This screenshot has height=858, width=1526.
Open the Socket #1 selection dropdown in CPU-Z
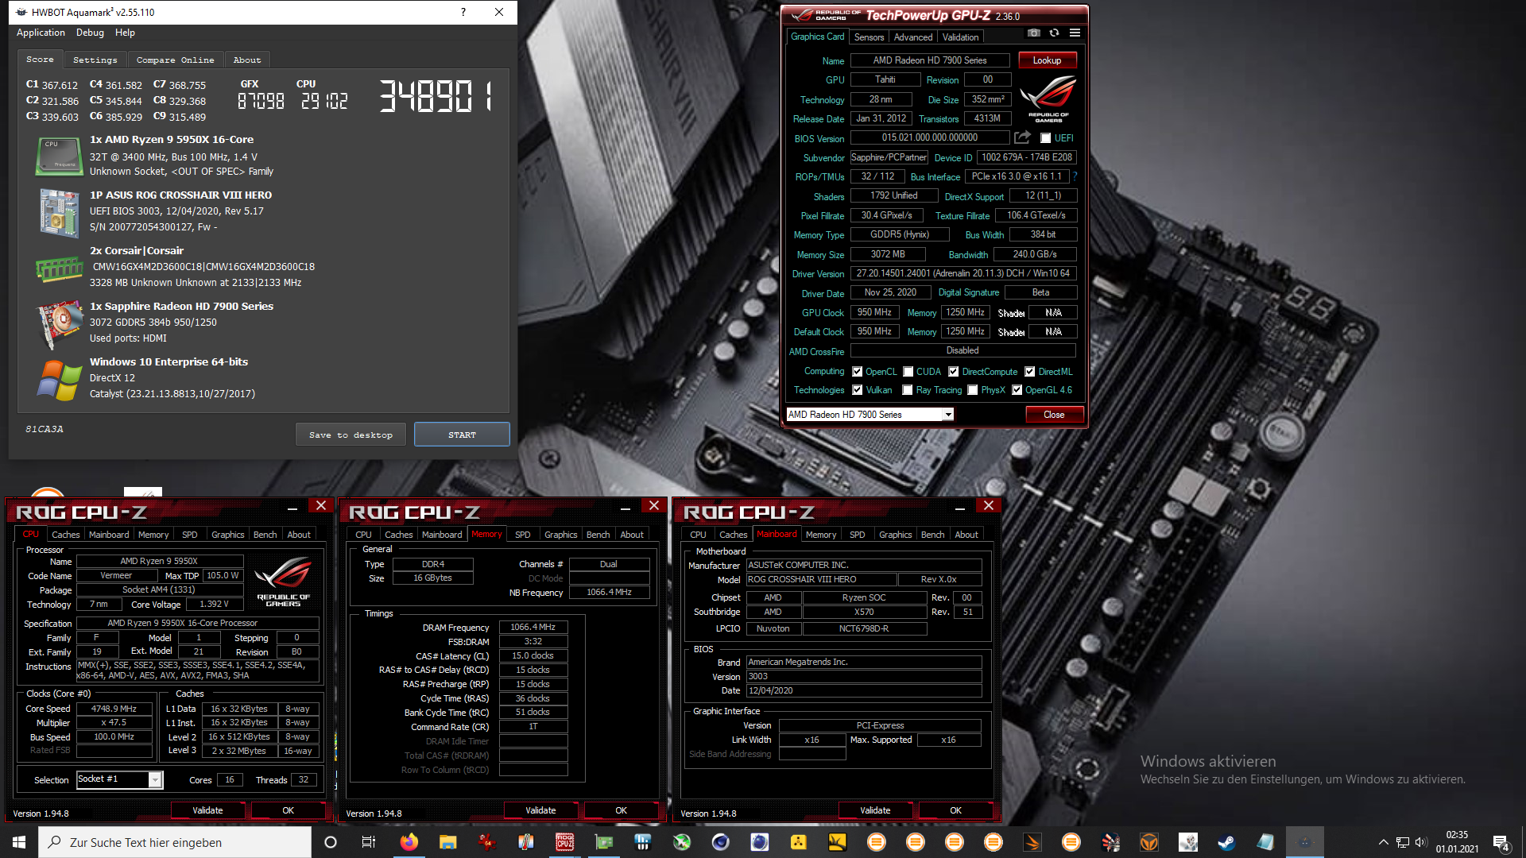pyautogui.click(x=119, y=779)
